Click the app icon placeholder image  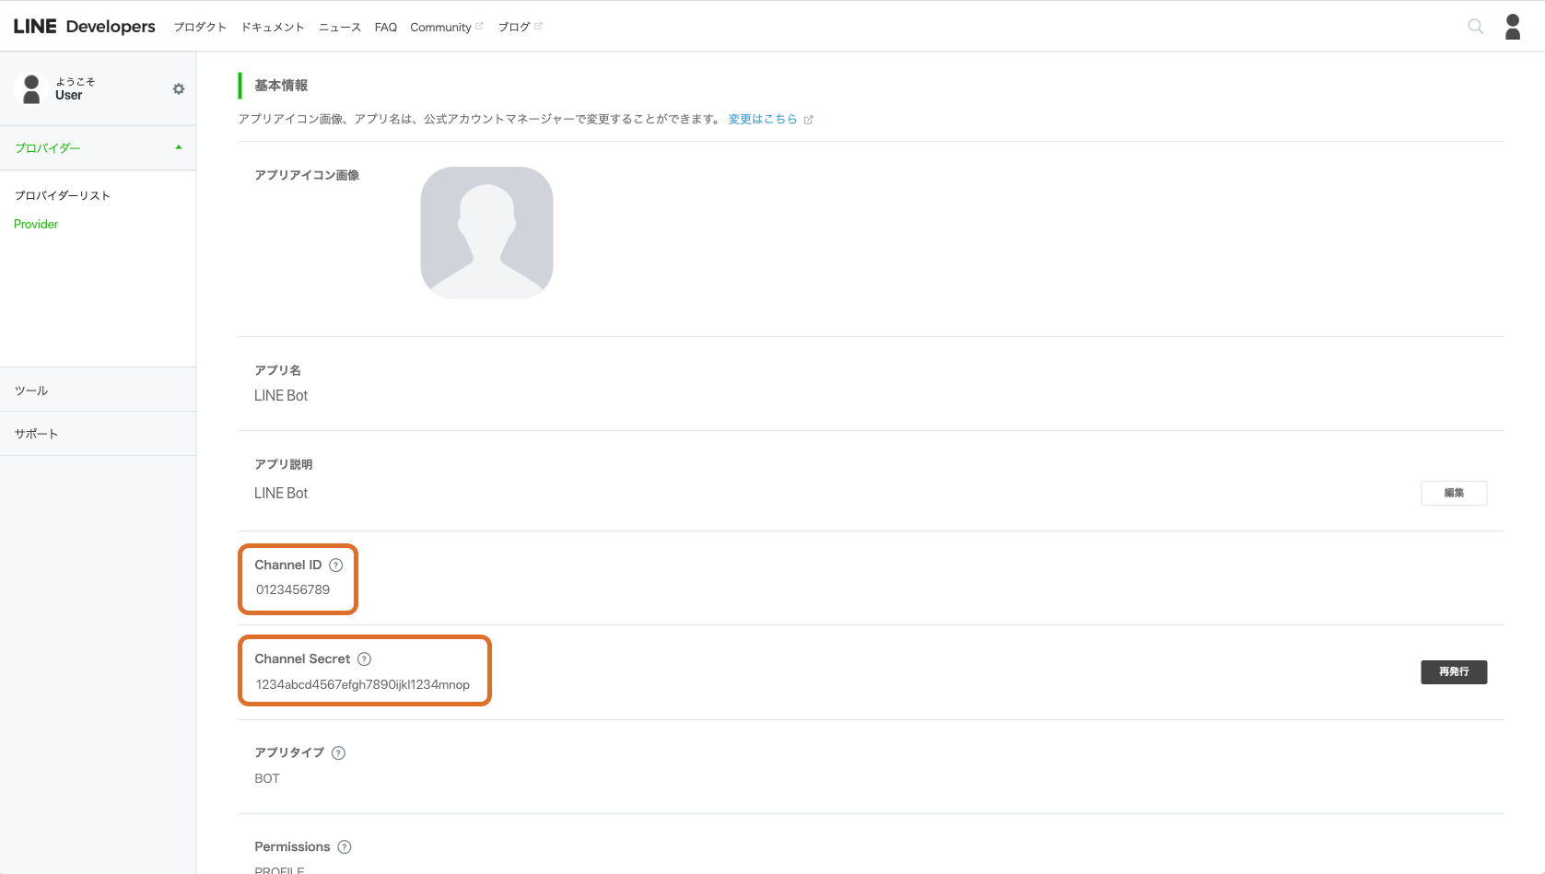tap(486, 233)
